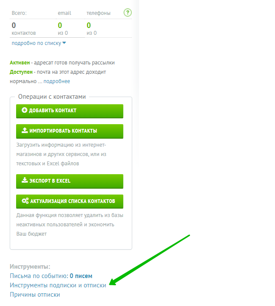Expand the подробно по списку arrow

[64, 43]
